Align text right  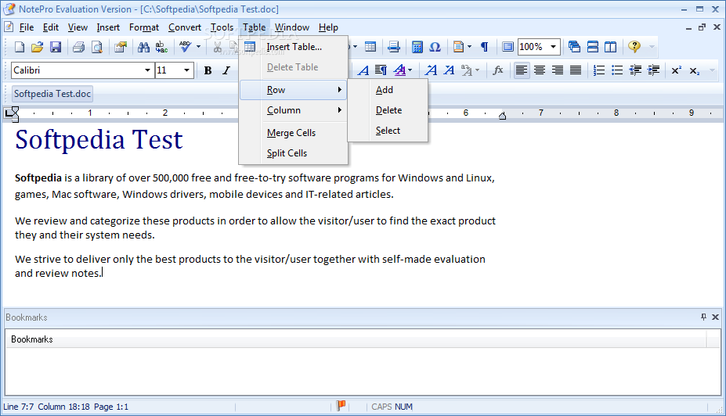pos(558,70)
